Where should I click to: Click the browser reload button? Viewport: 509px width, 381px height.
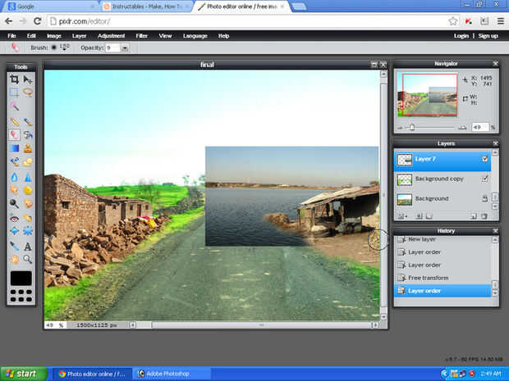pyautogui.click(x=37, y=21)
